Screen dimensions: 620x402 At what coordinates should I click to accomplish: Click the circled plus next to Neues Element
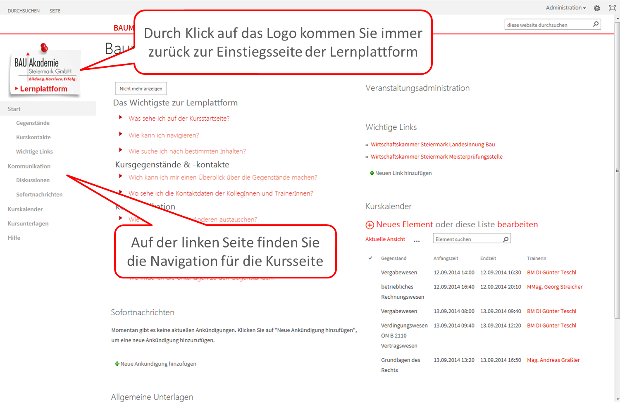click(x=370, y=225)
